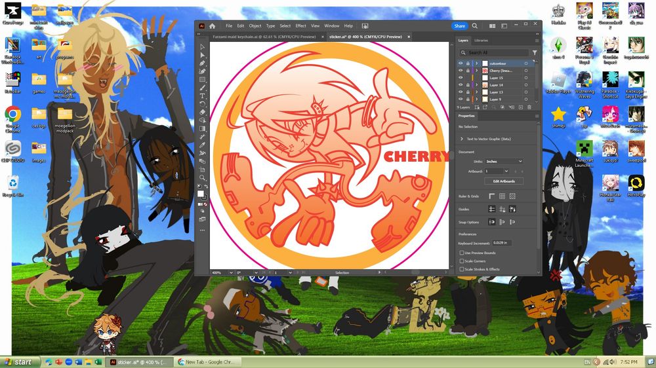Show Grid icon in Ruler & Grids

coord(502,196)
